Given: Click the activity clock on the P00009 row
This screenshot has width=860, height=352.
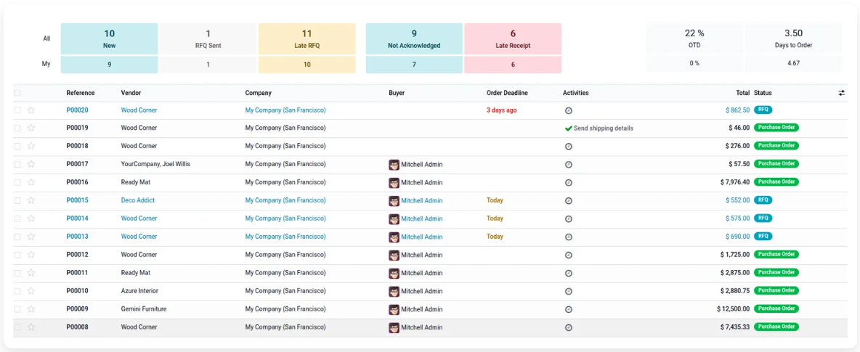Looking at the screenshot, I should (x=568, y=309).
